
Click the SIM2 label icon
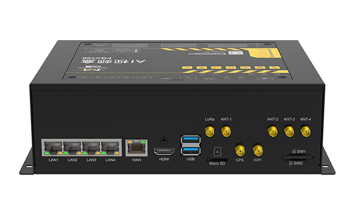click(291, 163)
